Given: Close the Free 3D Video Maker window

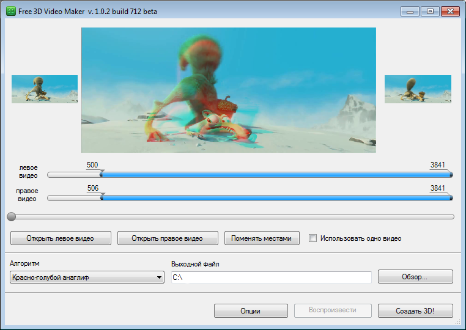Looking at the screenshot, I should tap(450, 12).
